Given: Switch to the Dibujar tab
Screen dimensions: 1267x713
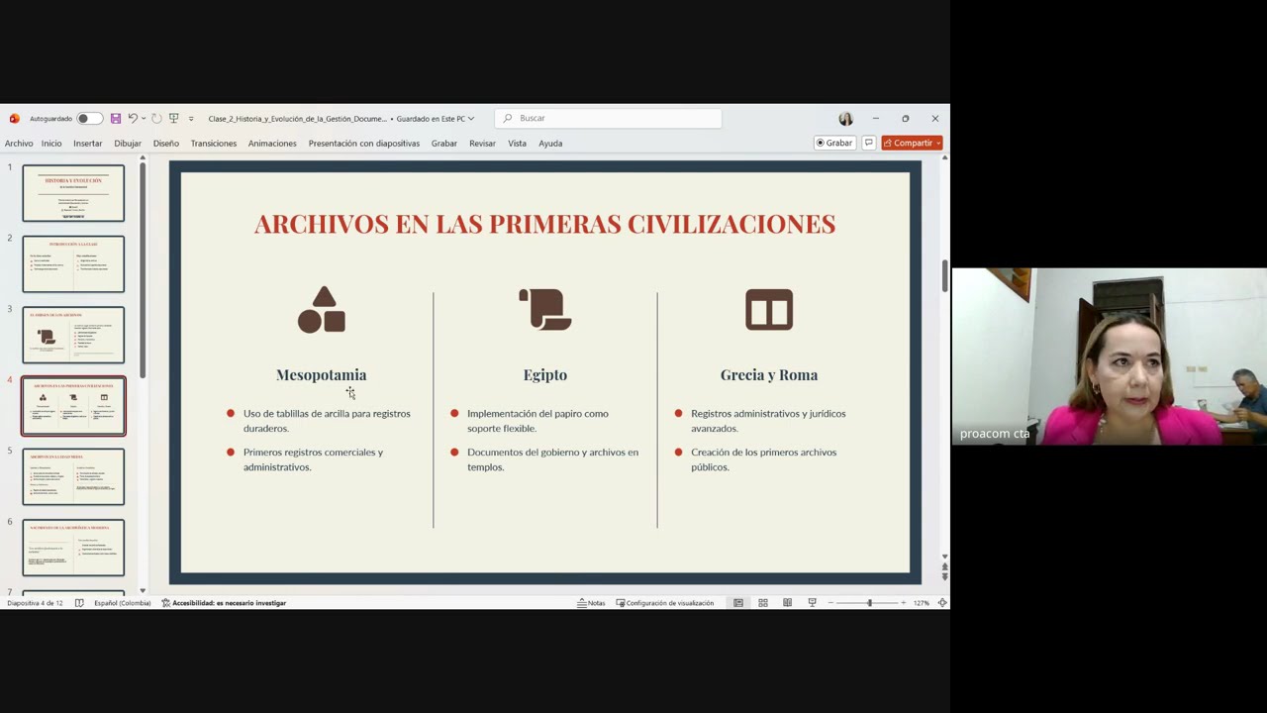Looking at the screenshot, I should pyautogui.click(x=128, y=144).
